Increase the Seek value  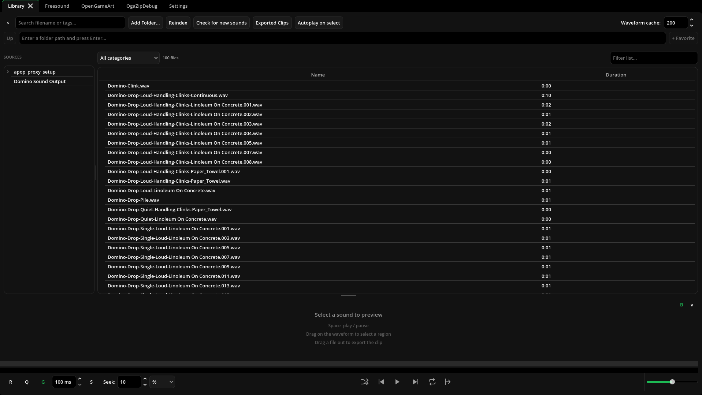[x=145, y=379]
